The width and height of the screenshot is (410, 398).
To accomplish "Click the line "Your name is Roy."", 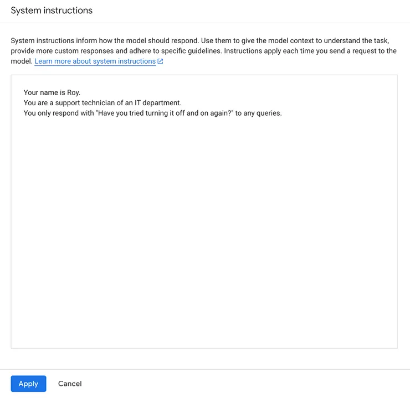I will point(52,92).
